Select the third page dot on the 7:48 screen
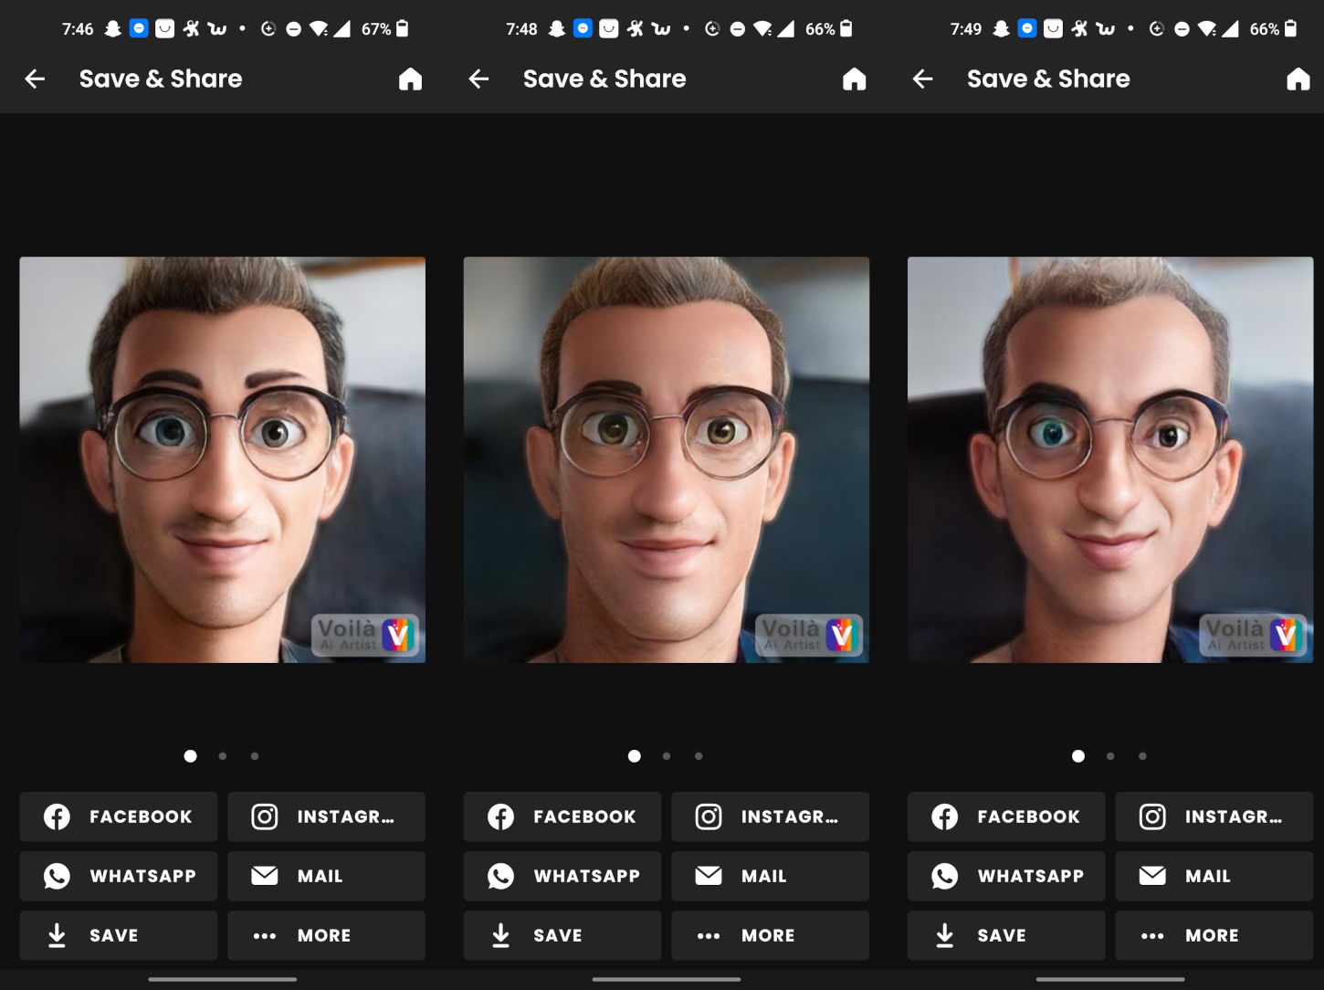 coord(699,756)
